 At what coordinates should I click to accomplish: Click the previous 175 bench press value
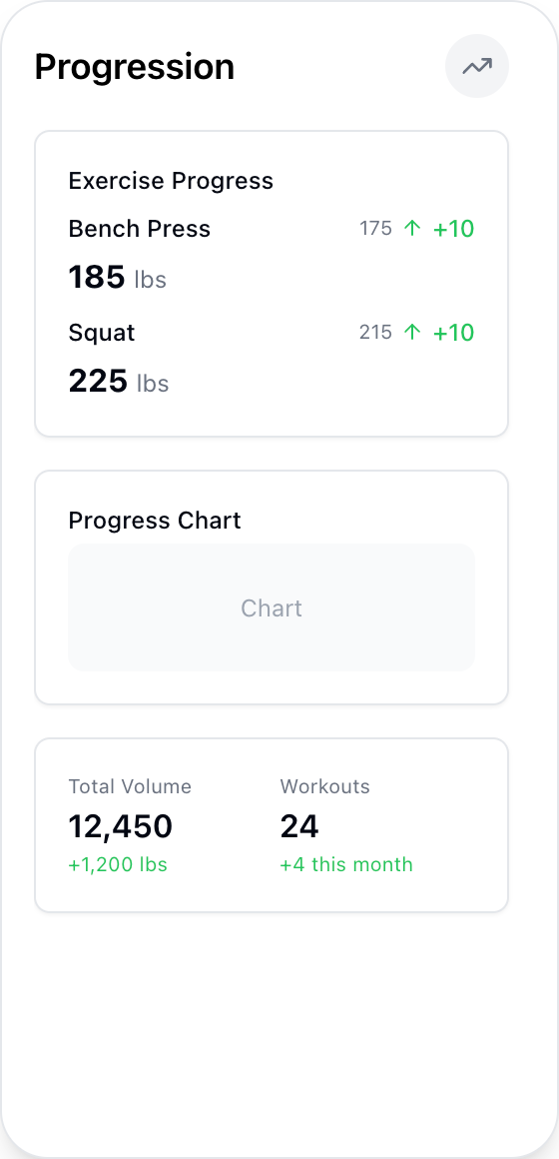pos(376,229)
